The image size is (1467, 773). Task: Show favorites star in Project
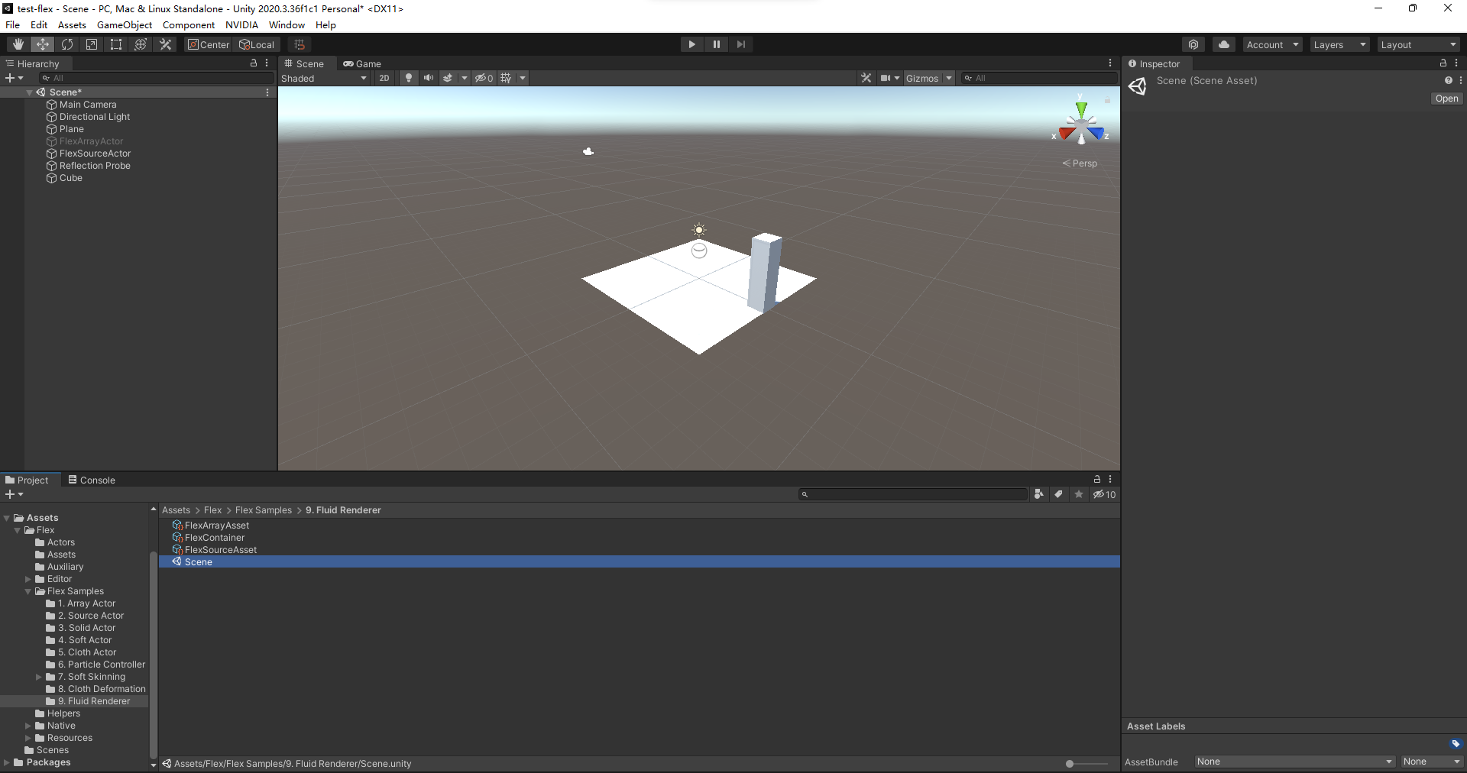coord(1079,494)
